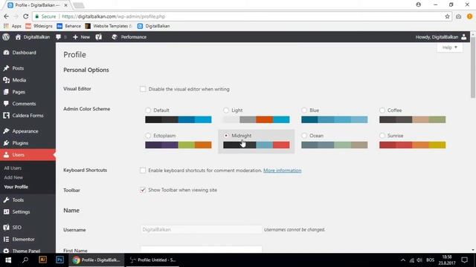Open Your Profile submenu item
The image size is (476, 267).
[x=16, y=187]
